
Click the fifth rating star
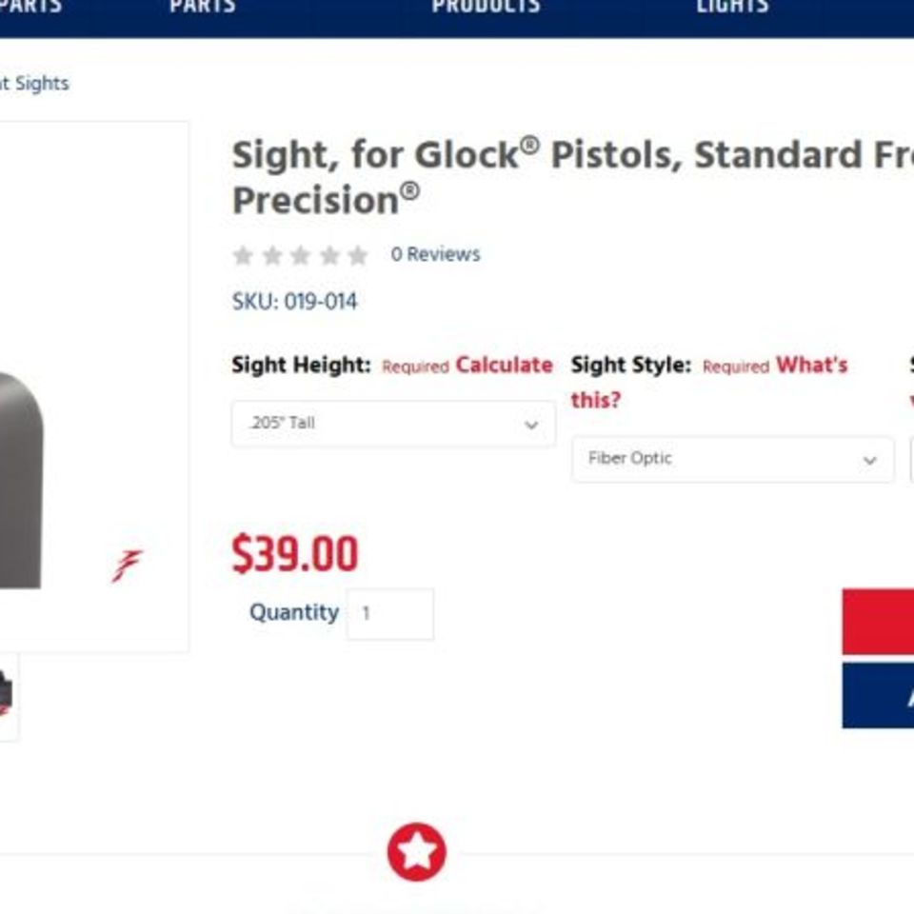[x=357, y=254]
